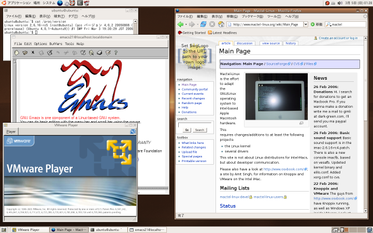This screenshot has width=373, height=233.
Task: Switch to emacs21@localhost taskbar button
Action: [x=147, y=230]
